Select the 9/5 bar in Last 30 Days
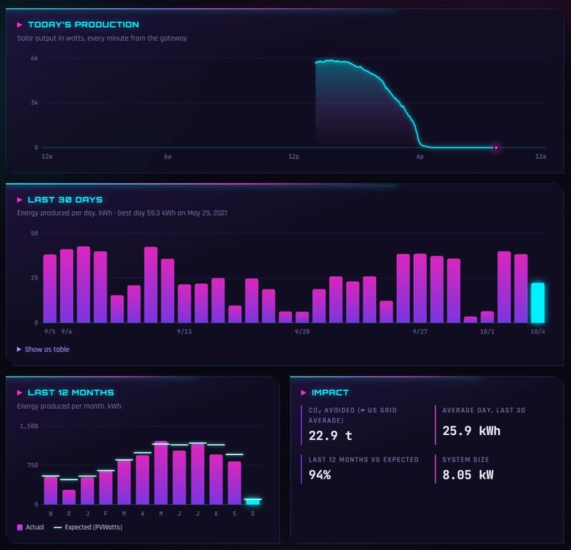571x550 pixels. point(50,289)
